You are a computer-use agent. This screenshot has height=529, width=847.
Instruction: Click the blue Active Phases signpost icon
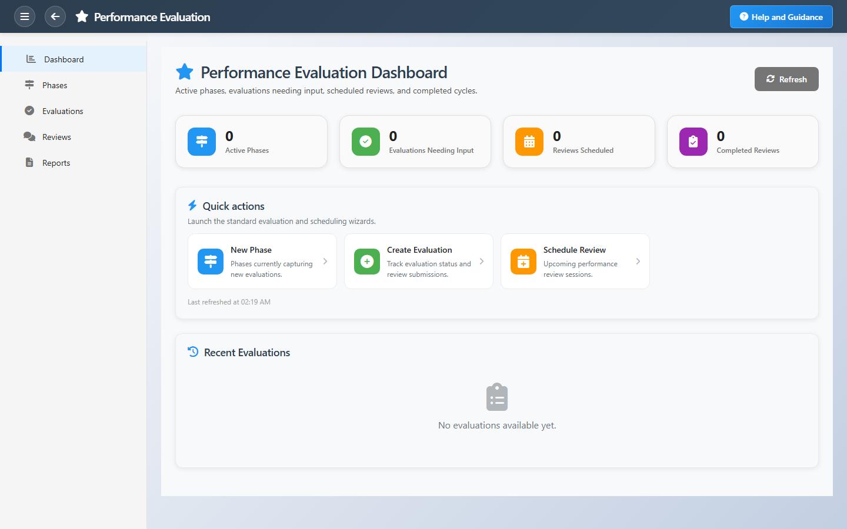click(202, 142)
